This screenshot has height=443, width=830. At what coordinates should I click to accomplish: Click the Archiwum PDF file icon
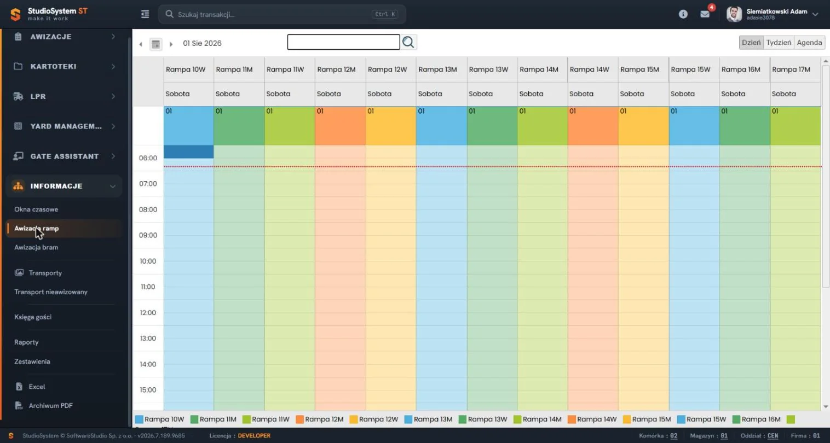tap(19, 405)
